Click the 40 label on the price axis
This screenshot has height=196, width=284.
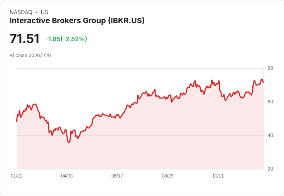270,135
